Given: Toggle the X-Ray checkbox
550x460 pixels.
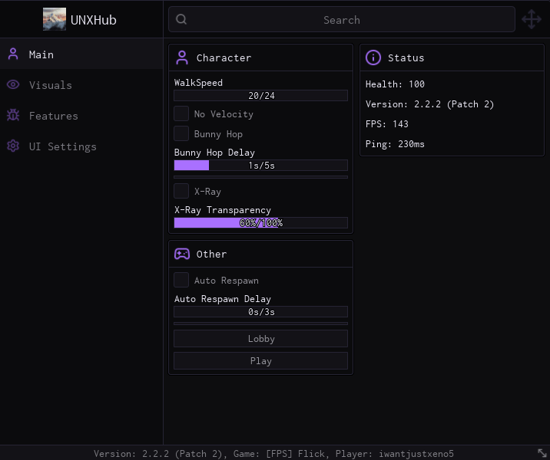Looking at the screenshot, I should 181,191.
